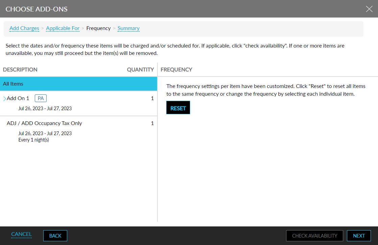Viewport: 378px width, 245px height.
Task: Cancel the add-on selection process
Action: coord(21,234)
